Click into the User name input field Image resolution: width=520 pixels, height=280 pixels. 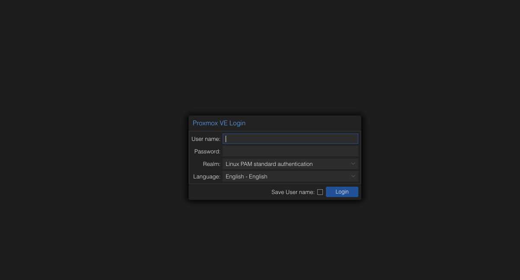[290, 139]
